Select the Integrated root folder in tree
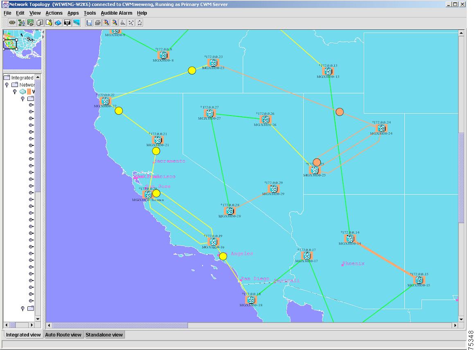This screenshot has width=475, height=350. click(x=19, y=78)
